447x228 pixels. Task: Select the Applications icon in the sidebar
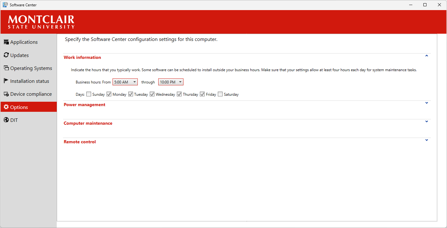click(6, 42)
